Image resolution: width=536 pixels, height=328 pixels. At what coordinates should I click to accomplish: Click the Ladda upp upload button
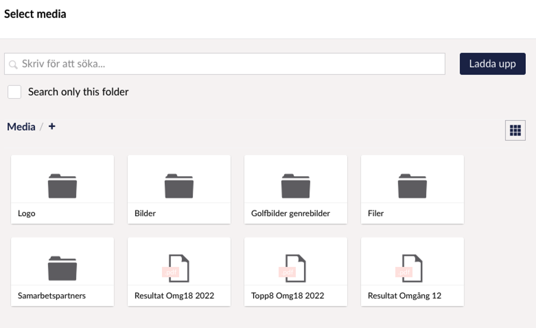pos(493,64)
